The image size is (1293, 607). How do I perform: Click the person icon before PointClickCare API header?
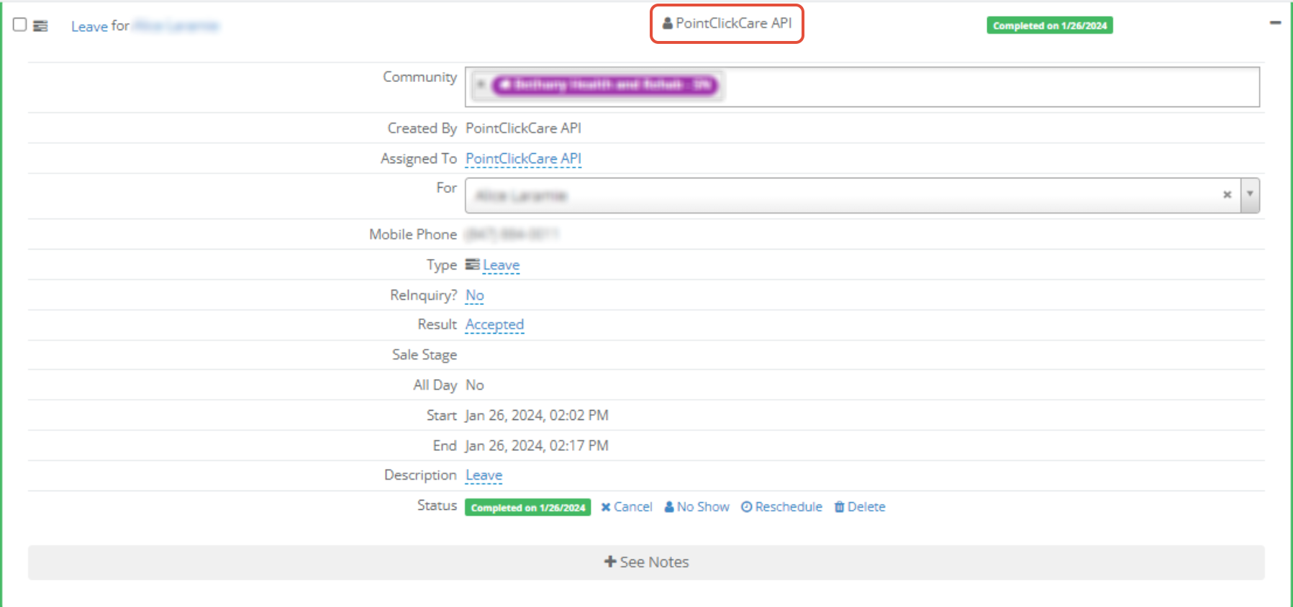(667, 24)
